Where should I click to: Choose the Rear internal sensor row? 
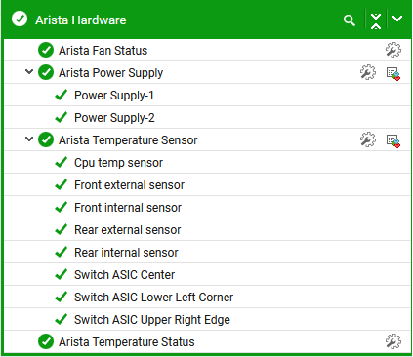[x=208, y=253]
